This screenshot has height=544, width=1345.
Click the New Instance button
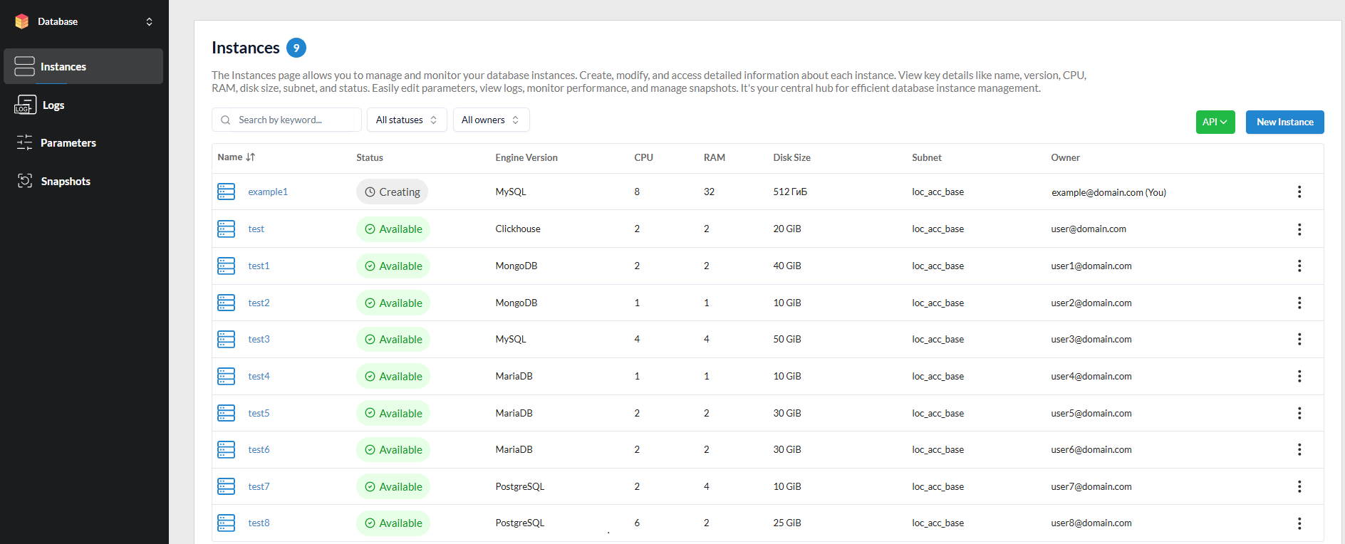tap(1284, 122)
